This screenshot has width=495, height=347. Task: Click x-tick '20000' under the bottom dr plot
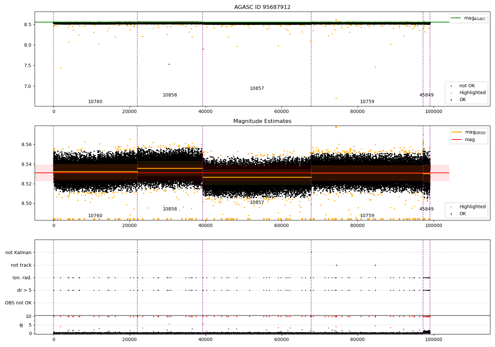click(x=129, y=339)
